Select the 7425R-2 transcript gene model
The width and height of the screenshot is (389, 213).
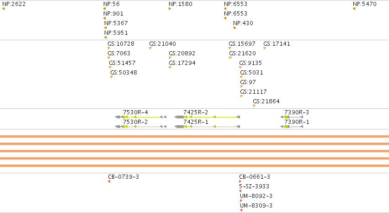tap(207, 117)
